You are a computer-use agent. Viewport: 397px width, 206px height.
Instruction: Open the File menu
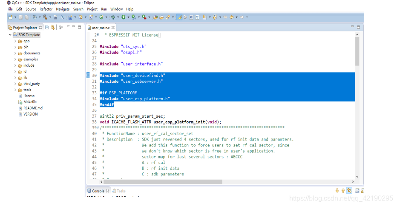pyautogui.click(x=10, y=9)
